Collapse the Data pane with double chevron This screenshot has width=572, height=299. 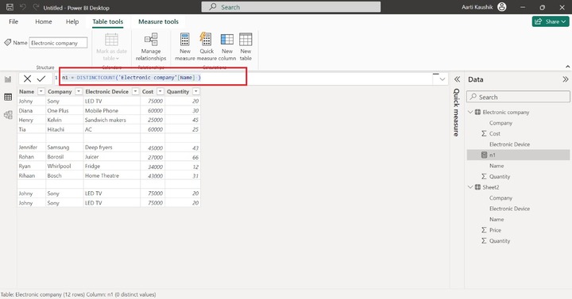[x=565, y=79]
